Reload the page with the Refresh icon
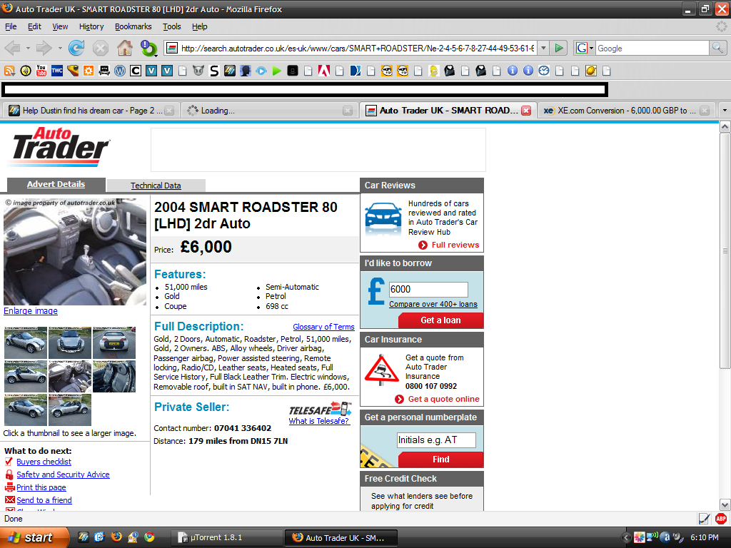 click(76, 48)
